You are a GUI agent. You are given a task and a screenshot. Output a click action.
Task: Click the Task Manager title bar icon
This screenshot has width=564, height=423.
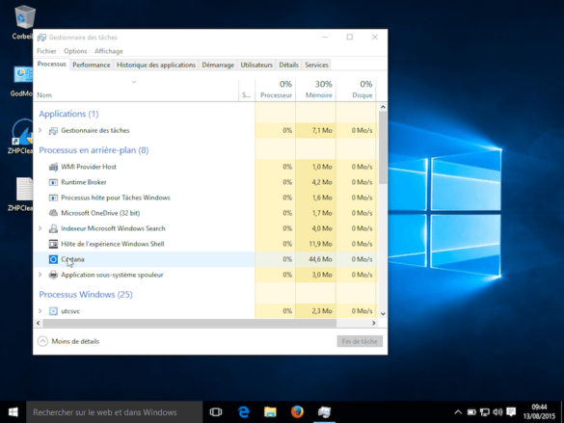42,38
